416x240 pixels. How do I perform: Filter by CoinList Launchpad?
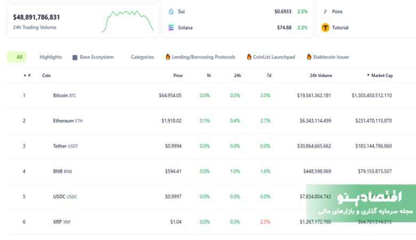271,57
